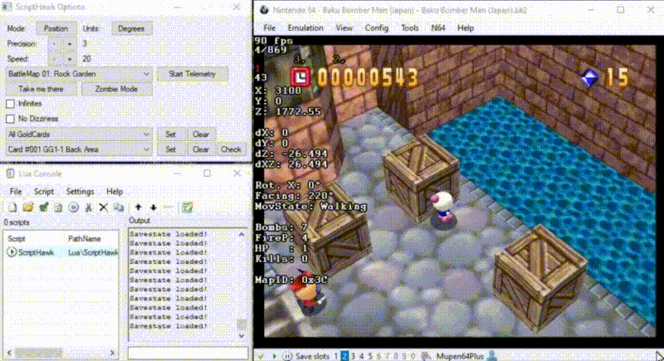Image resolution: width=664 pixels, height=361 pixels.
Task: Click Zombie Mode button
Action: [116, 90]
